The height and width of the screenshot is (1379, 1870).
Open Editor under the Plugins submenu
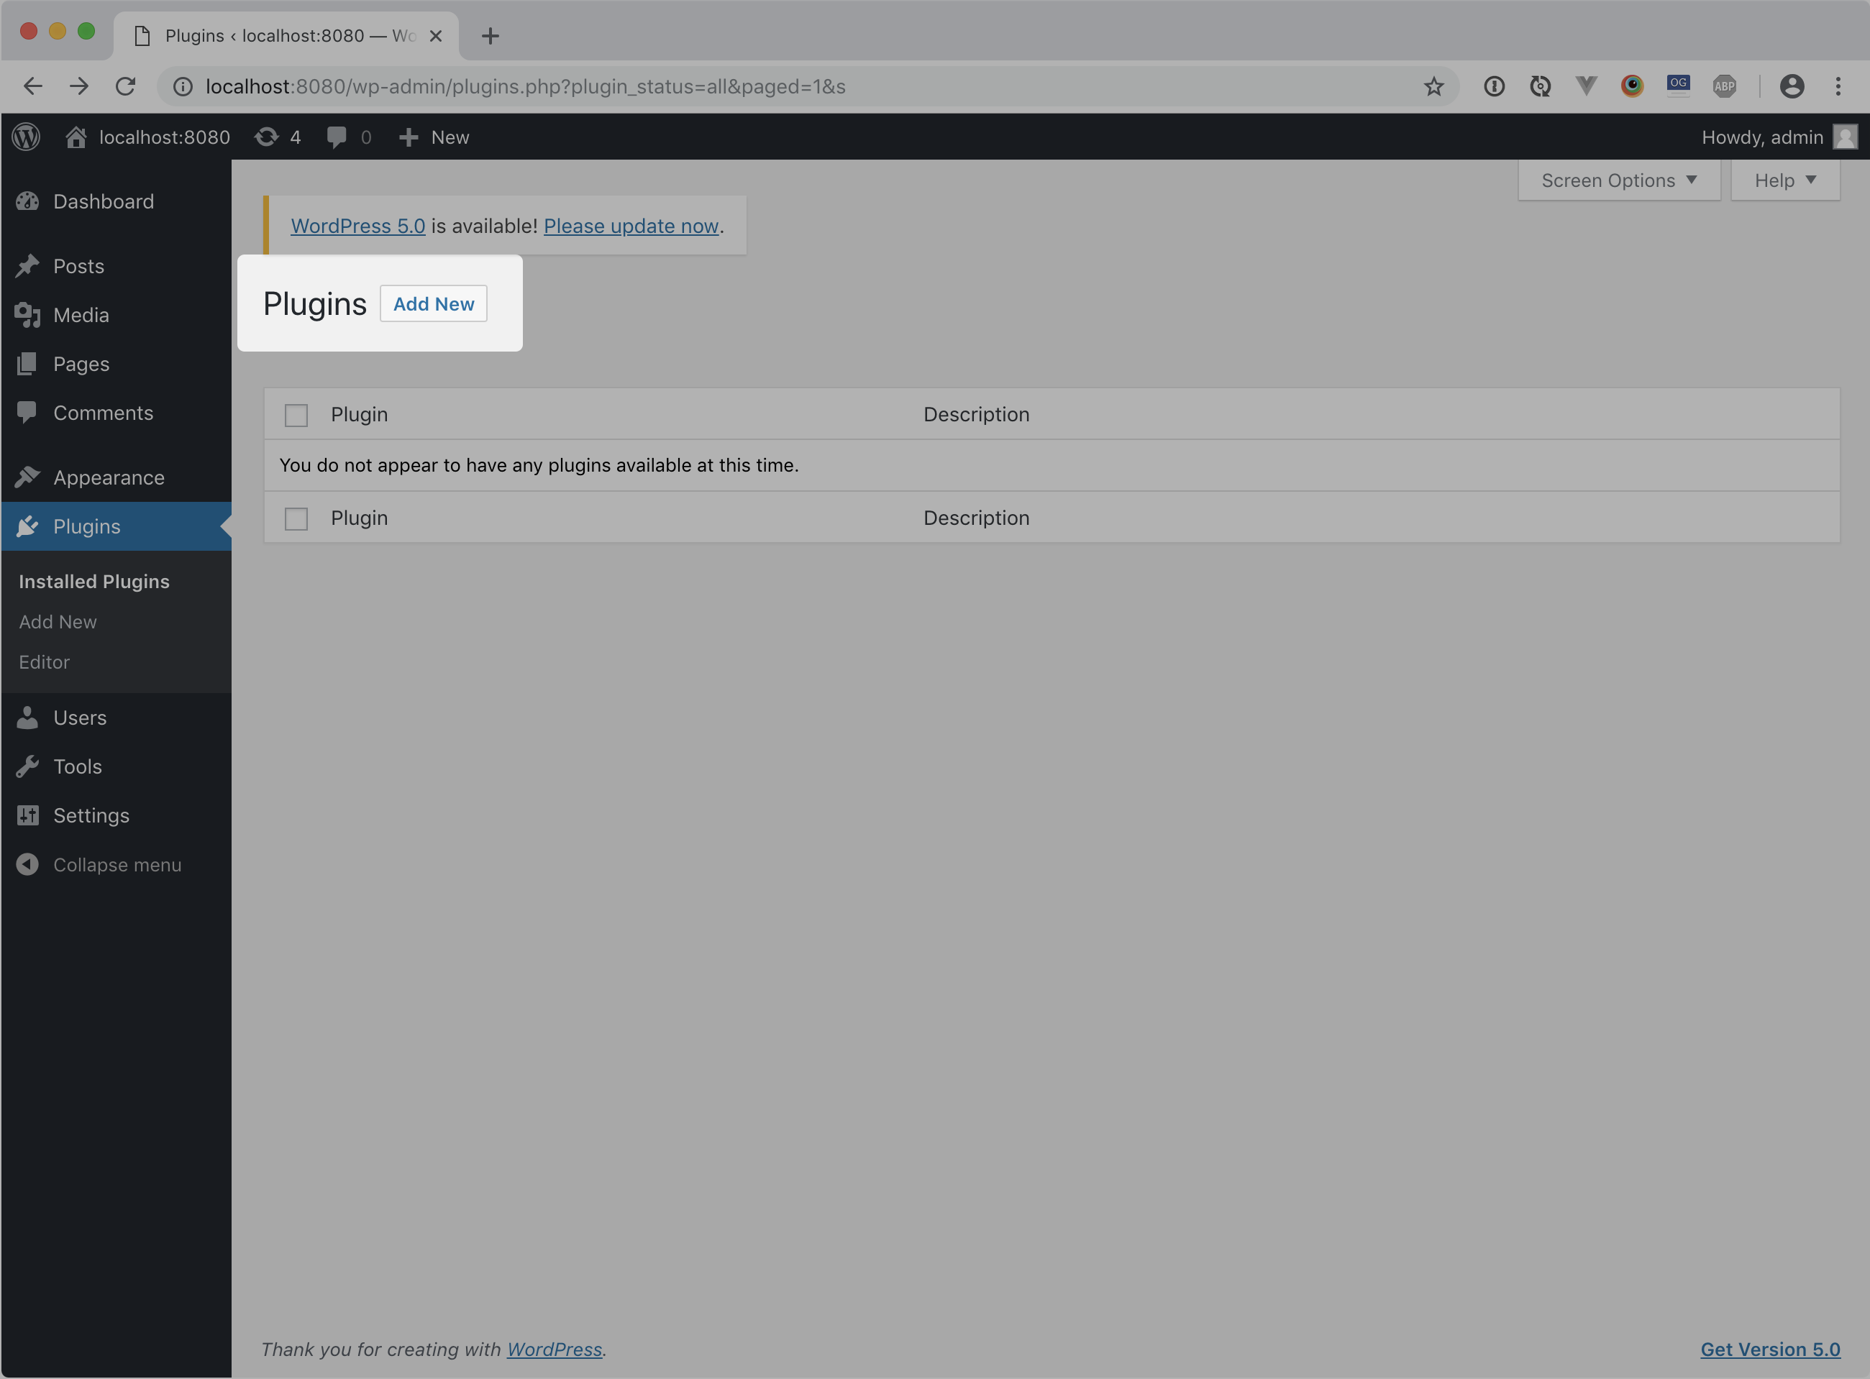(45, 662)
